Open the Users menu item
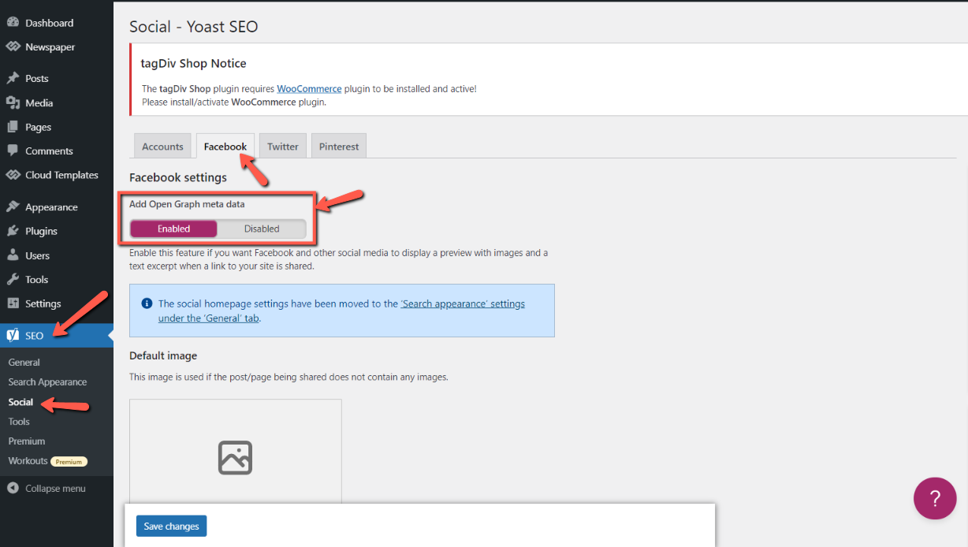 tap(57, 255)
